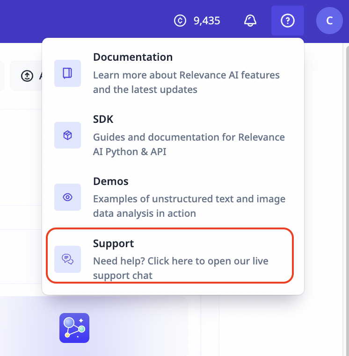This screenshot has height=356, width=349.
Task: Click the Support chat bubbles icon
Action: [x=67, y=259]
